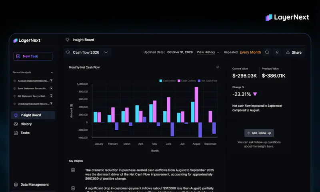Click the plus icon in New Task
The image size is (320, 192).
click(x=18, y=56)
